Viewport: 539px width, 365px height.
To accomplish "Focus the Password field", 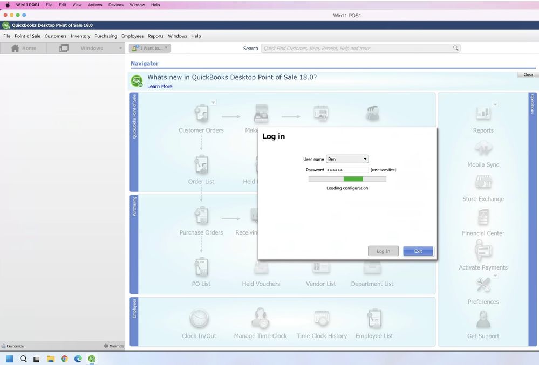I will point(347,170).
